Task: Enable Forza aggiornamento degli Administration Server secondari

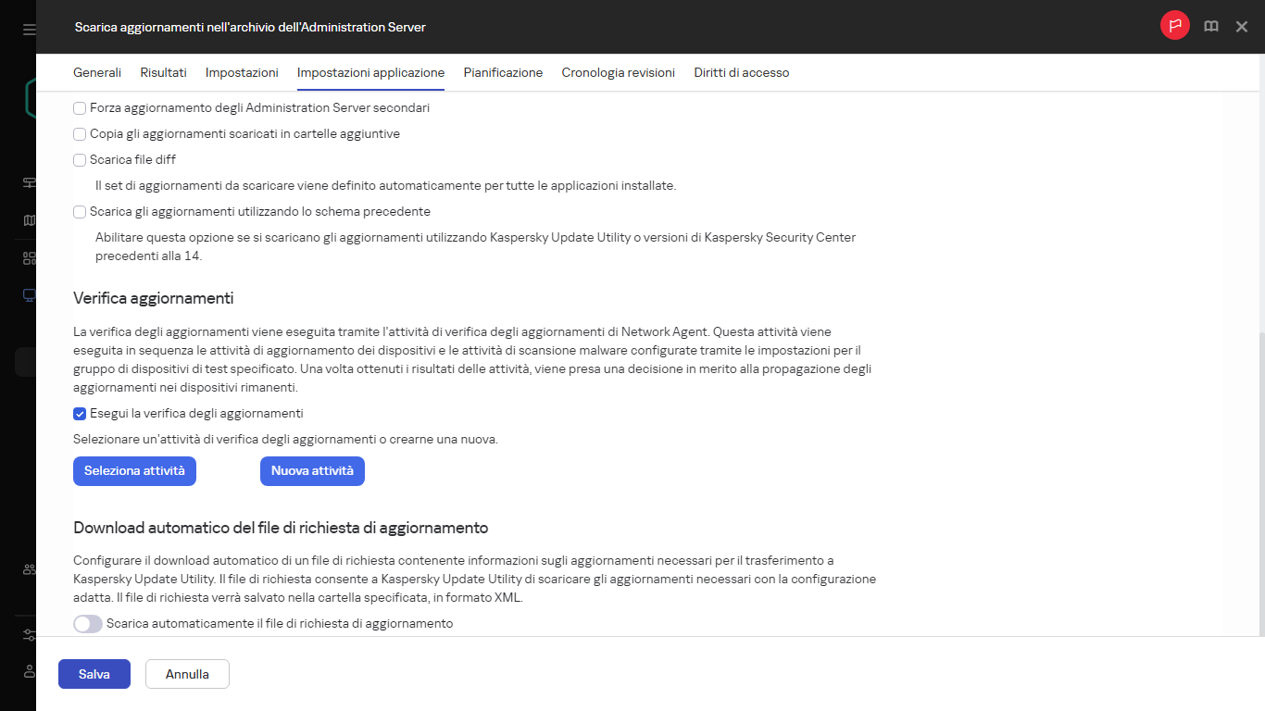Action: pos(80,108)
